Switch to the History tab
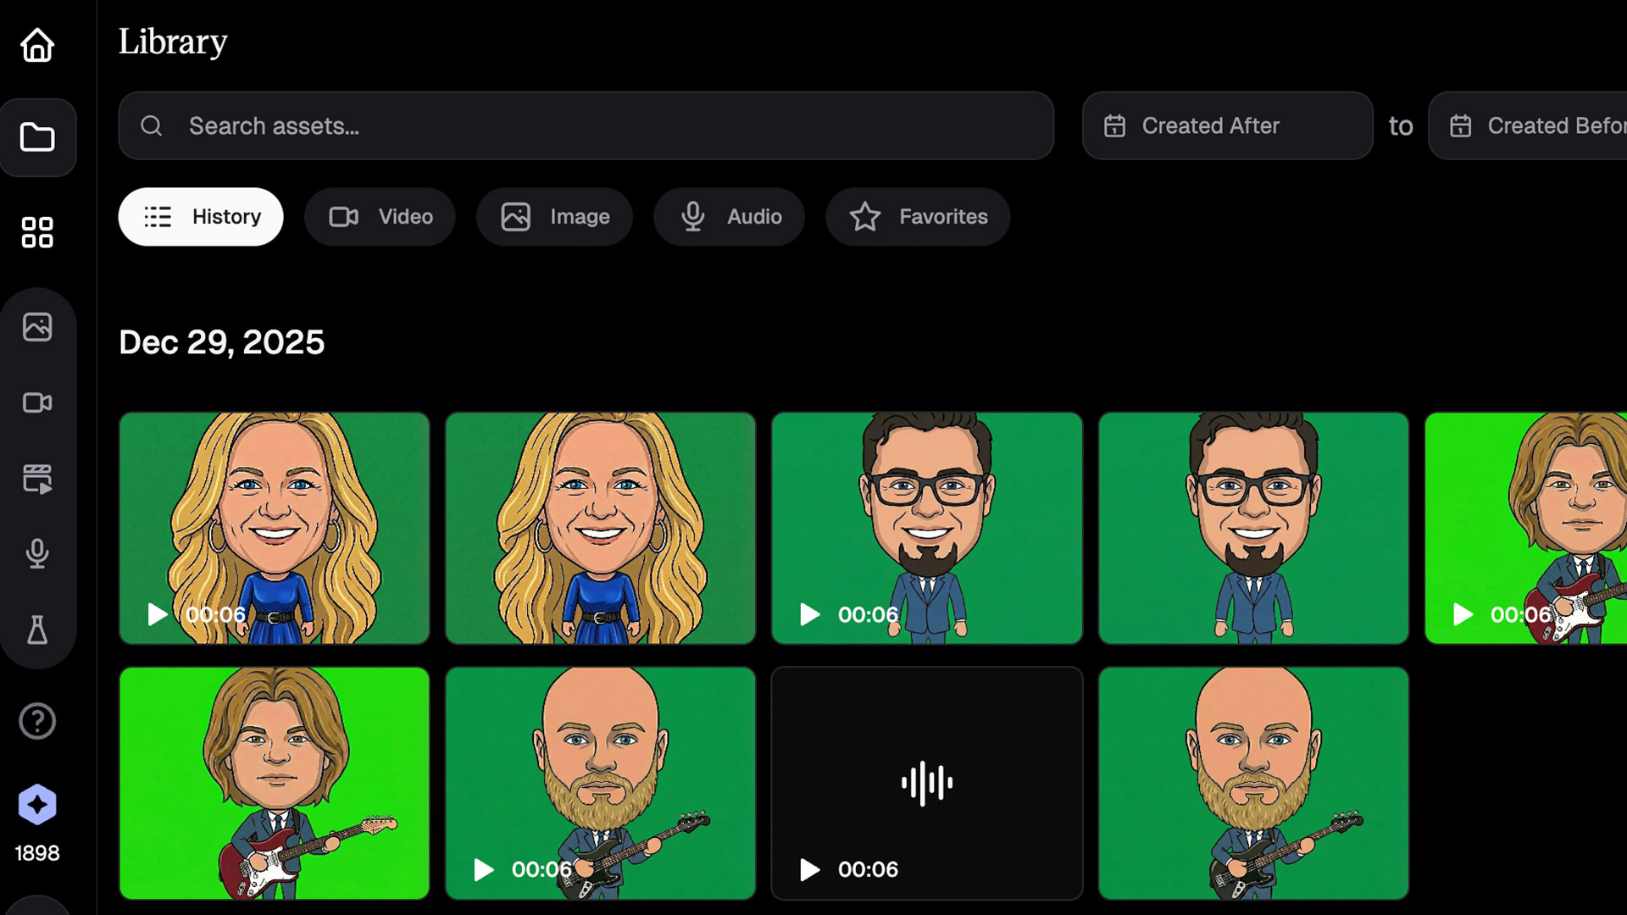The width and height of the screenshot is (1627, 915). point(200,216)
